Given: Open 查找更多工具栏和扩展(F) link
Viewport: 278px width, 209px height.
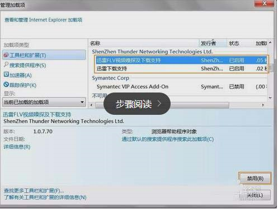Looking at the screenshot, I should coord(34,191).
